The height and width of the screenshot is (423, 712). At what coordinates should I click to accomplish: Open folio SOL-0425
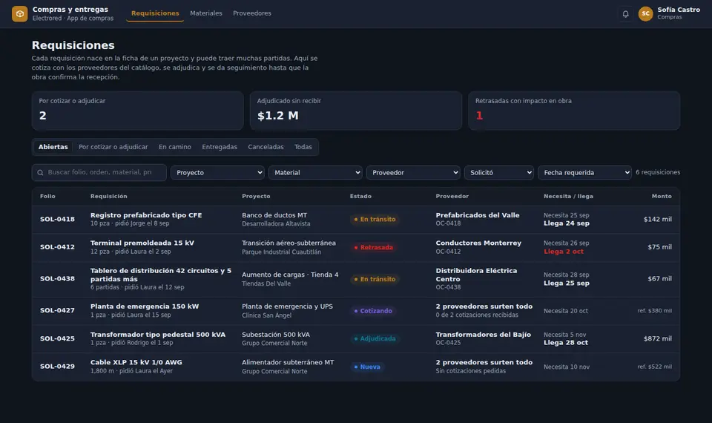coord(57,338)
